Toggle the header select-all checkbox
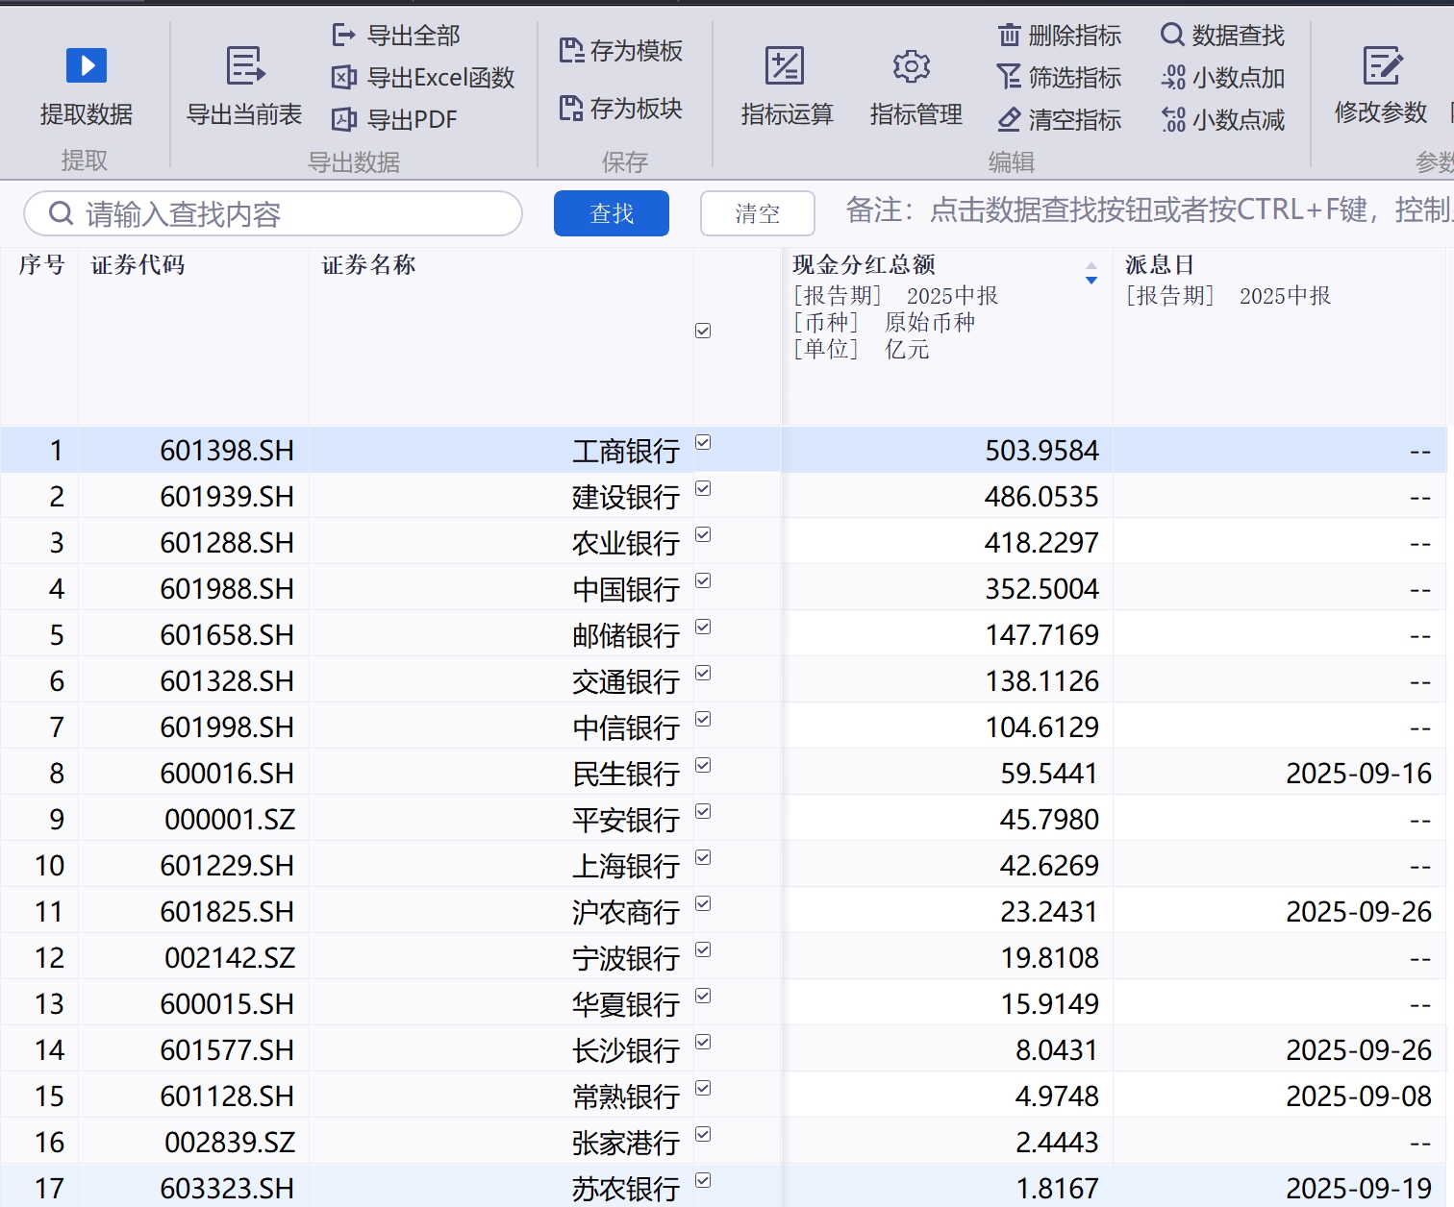 coord(703,331)
